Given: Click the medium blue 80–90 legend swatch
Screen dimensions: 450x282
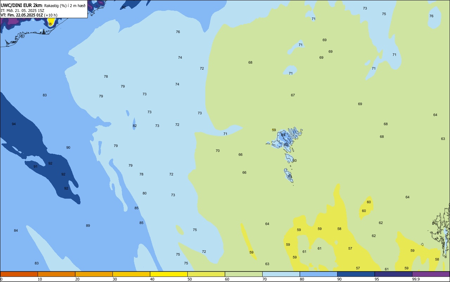Looking at the screenshot, I should [x=319, y=274].
